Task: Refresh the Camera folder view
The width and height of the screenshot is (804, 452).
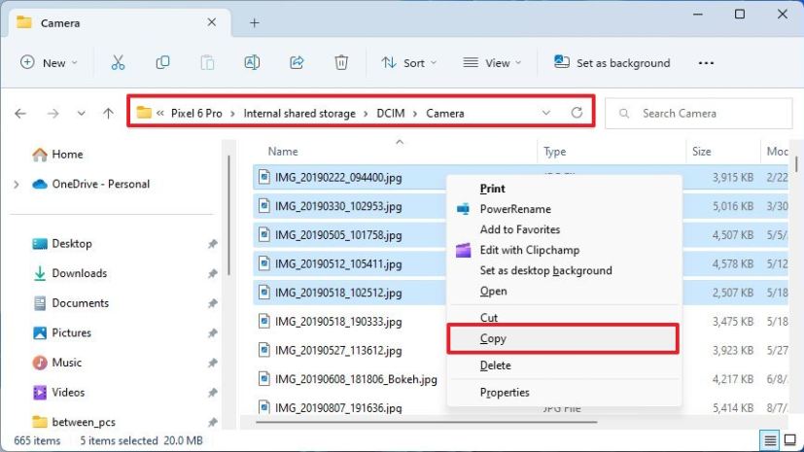Action: click(577, 113)
